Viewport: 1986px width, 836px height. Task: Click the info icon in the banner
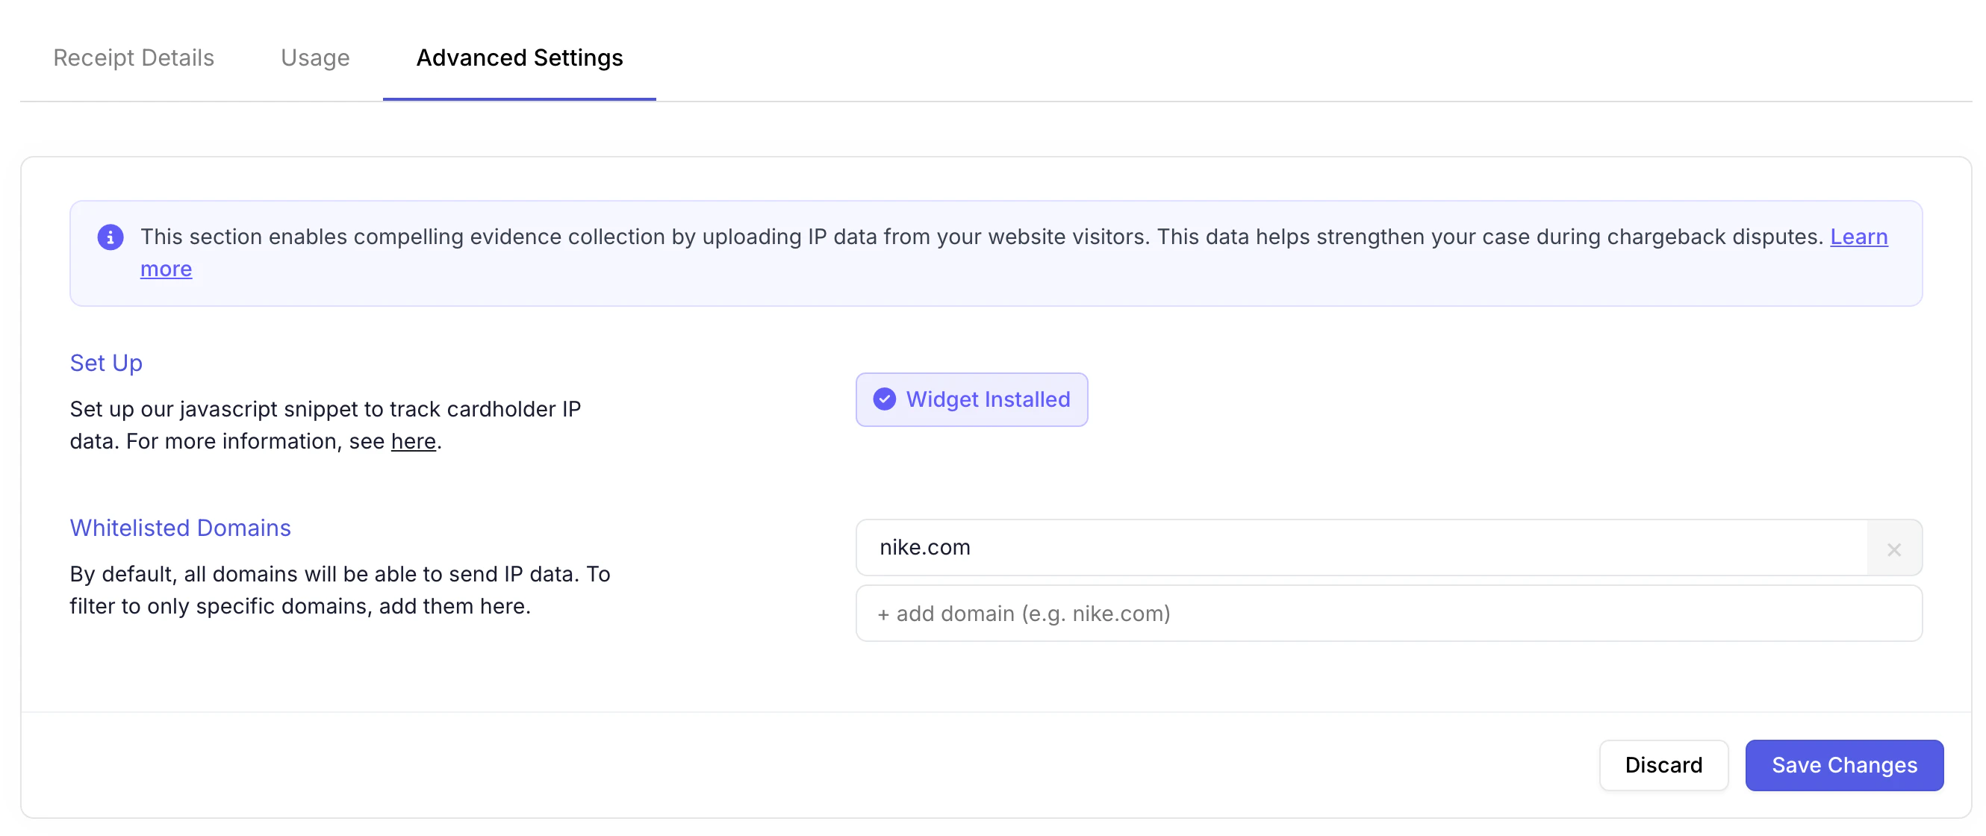[x=110, y=237]
